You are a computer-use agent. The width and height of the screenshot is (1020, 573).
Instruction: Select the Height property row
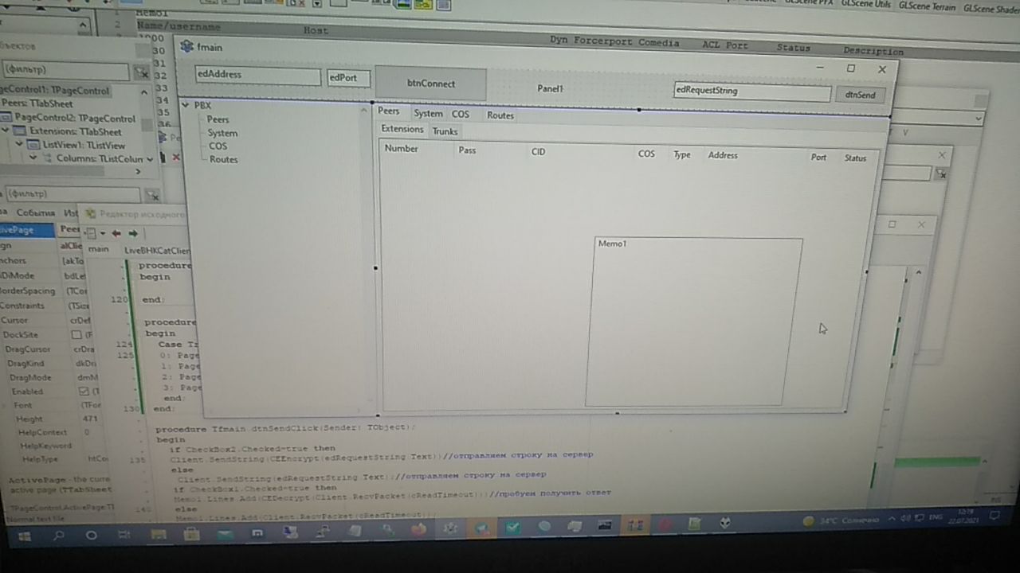point(56,419)
